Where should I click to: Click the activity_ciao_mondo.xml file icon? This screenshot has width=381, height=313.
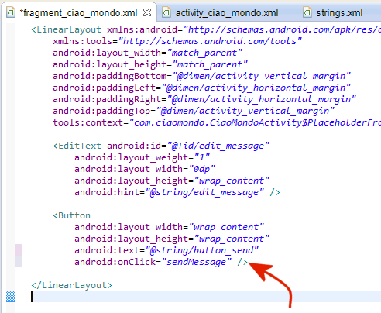[166, 12]
